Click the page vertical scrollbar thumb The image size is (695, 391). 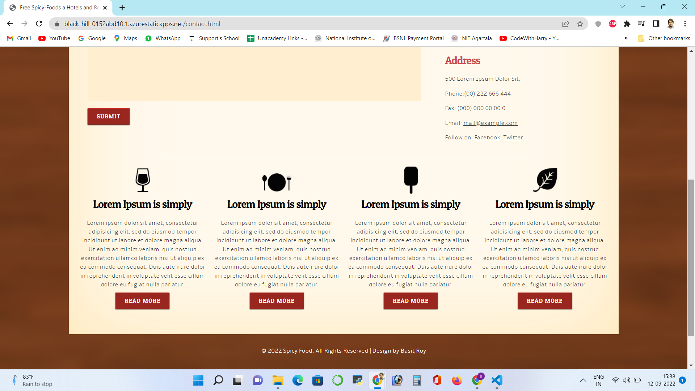click(x=691, y=257)
